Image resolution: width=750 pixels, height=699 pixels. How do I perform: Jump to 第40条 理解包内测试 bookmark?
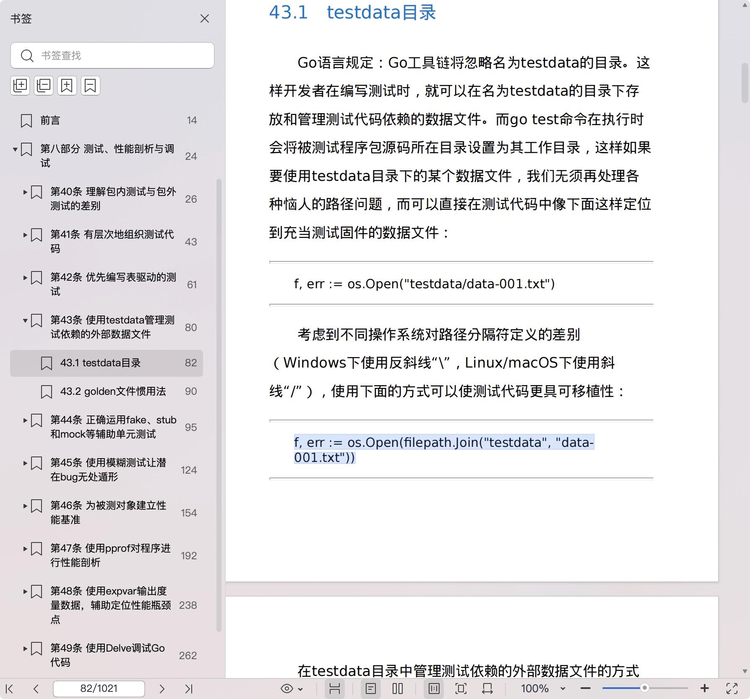(113, 199)
